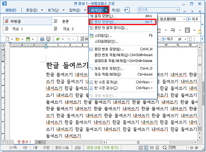206x152 pixels.
Task: Click the zoom magnifier icon in status bar
Action: click(x=165, y=148)
